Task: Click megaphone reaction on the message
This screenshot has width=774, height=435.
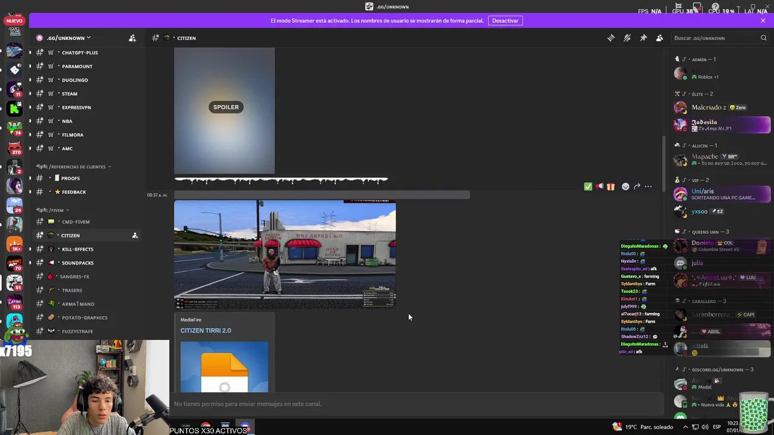Action: [599, 187]
